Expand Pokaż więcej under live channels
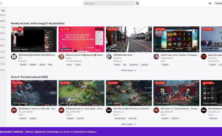This screenshot has width=222, height=136. (x=129, y=70)
